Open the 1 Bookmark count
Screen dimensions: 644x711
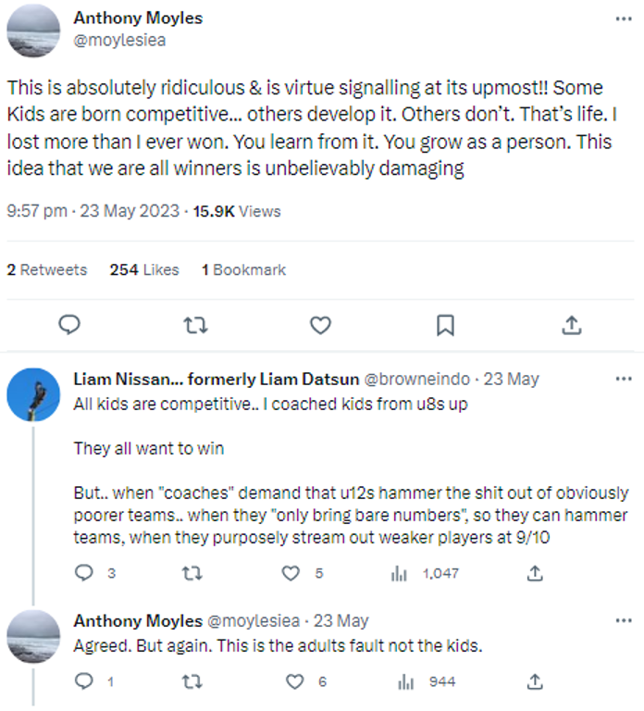(244, 269)
